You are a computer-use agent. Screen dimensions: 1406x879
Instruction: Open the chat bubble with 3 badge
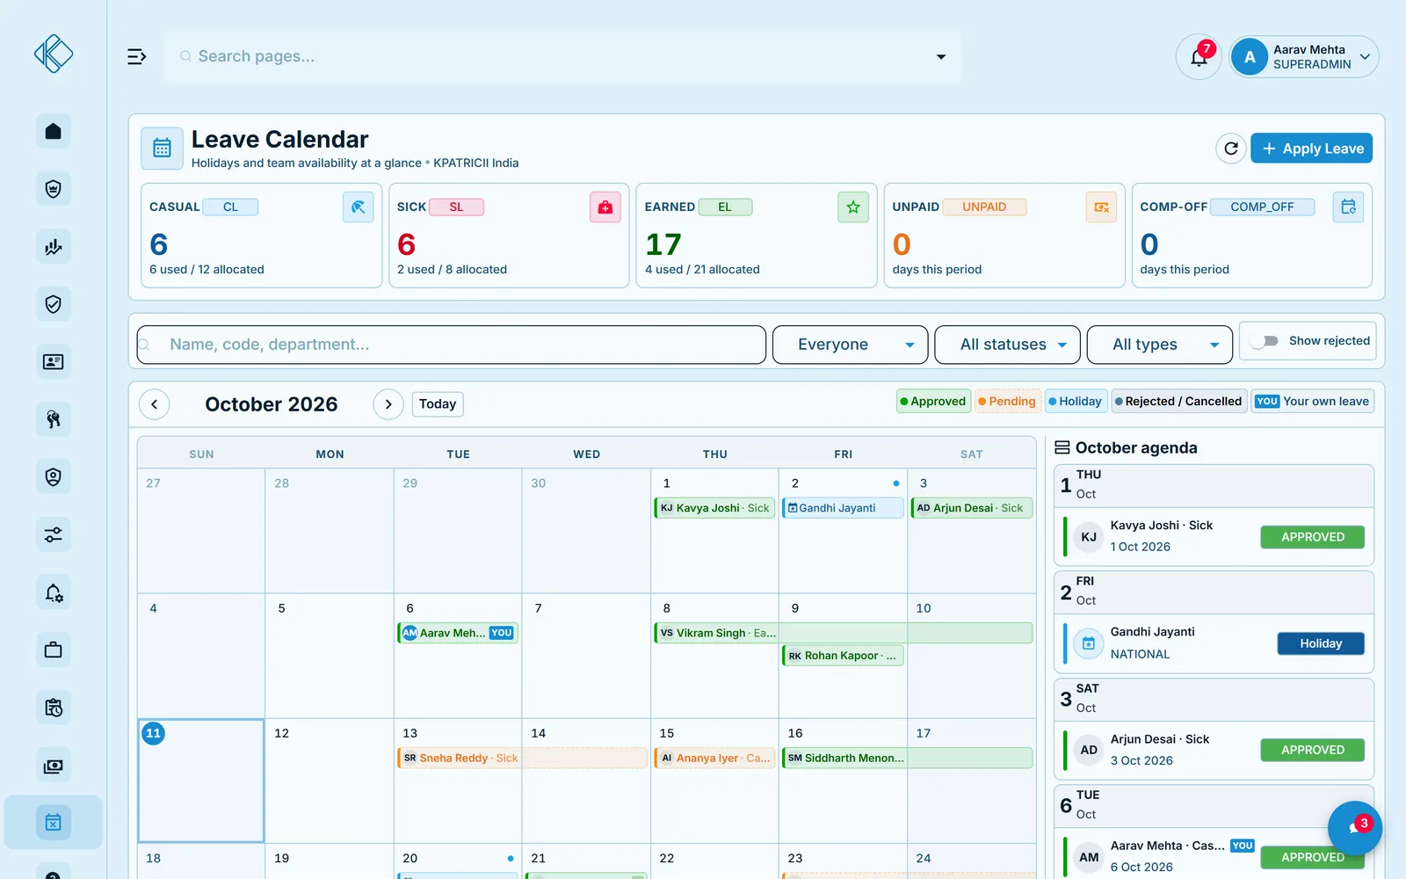1354,828
